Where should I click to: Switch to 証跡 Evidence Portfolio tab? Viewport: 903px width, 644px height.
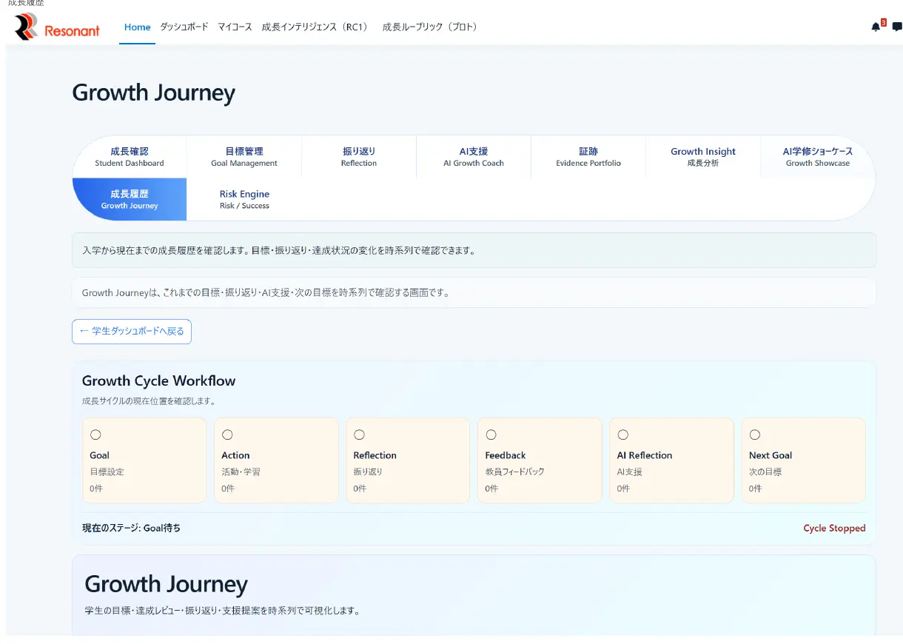pyautogui.click(x=588, y=157)
